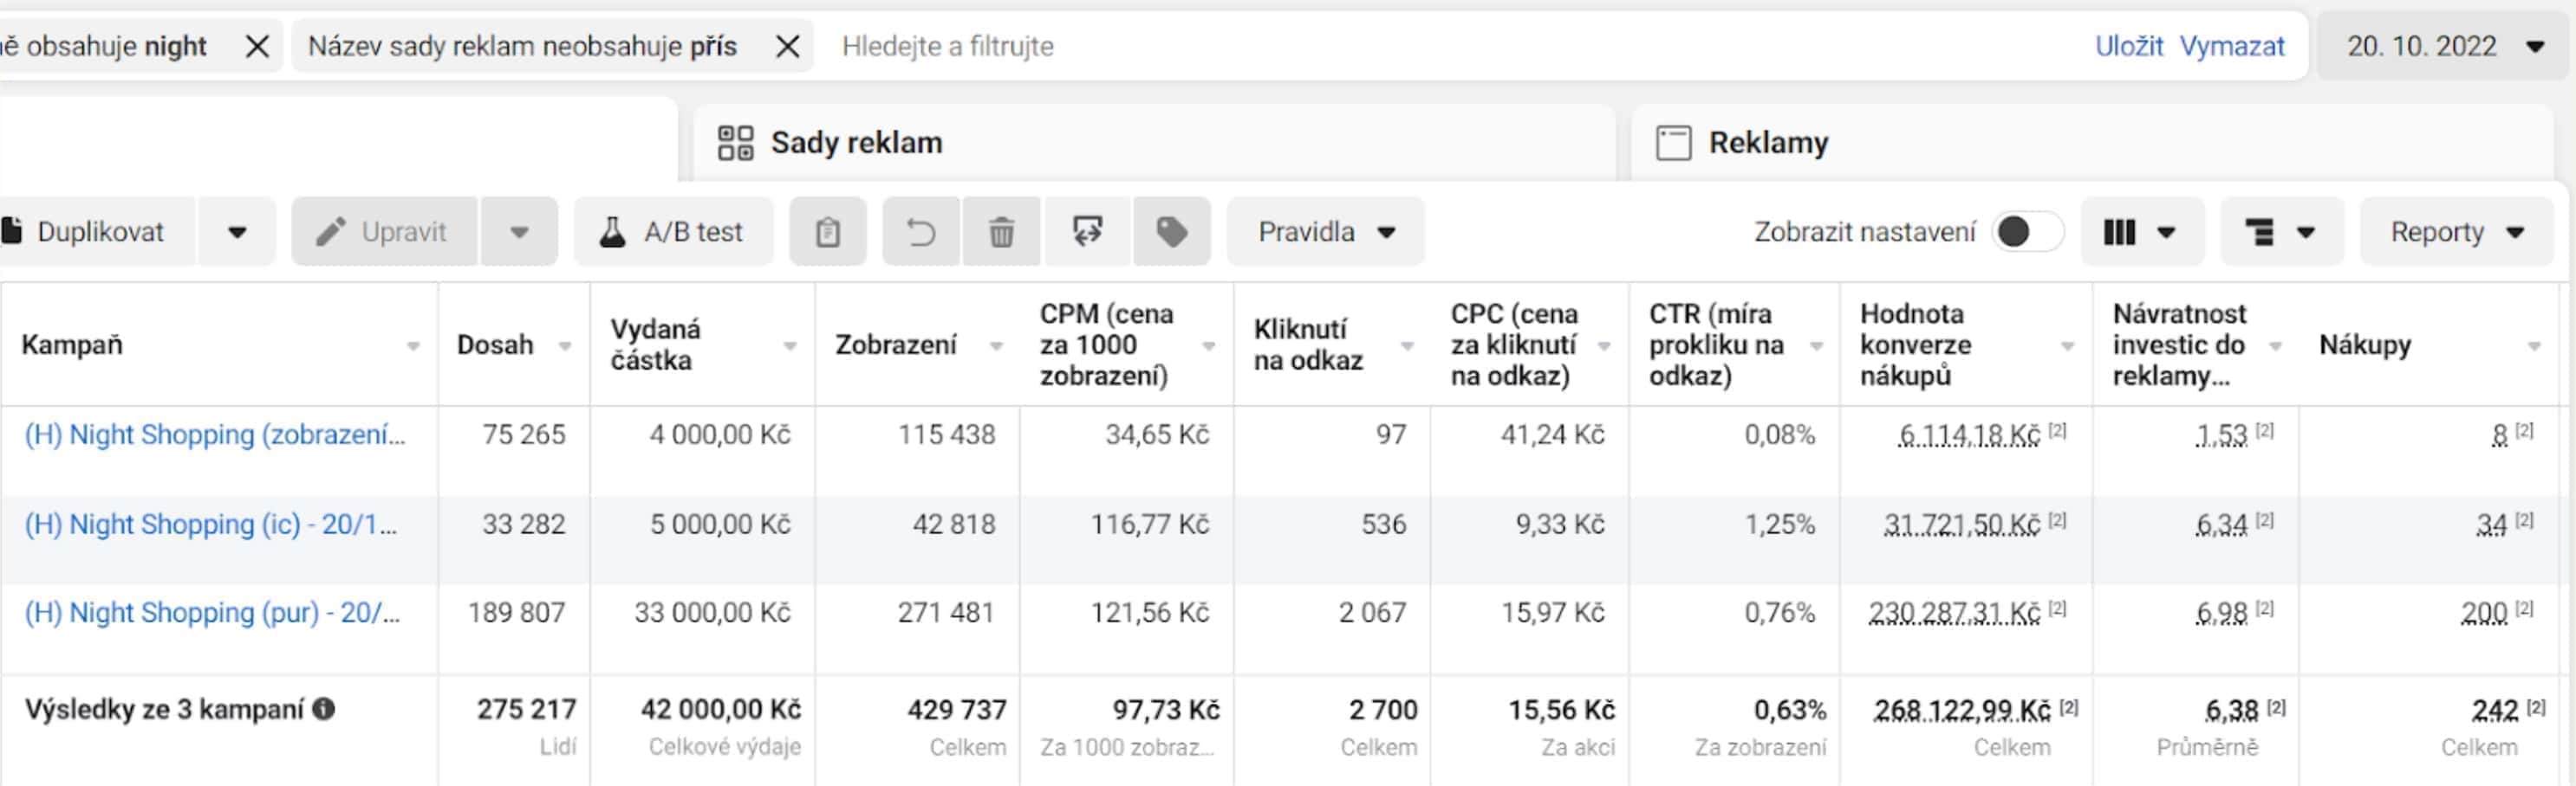Open the (H) Night Shopping (ic) campaign link
Image resolution: width=2576 pixels, height=786 pixels.
point(211,525)
